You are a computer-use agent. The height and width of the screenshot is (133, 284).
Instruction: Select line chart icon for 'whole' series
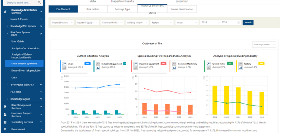click(x=64, y=64)
